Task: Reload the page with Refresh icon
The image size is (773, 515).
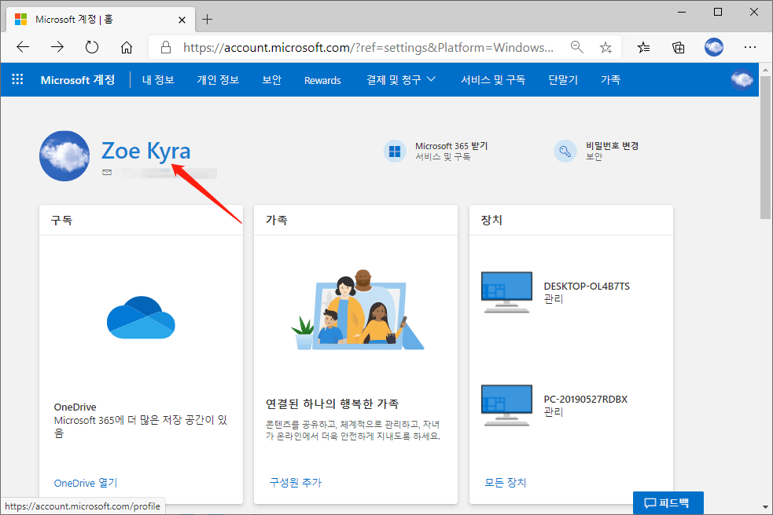Action: [x=92, y=47]
